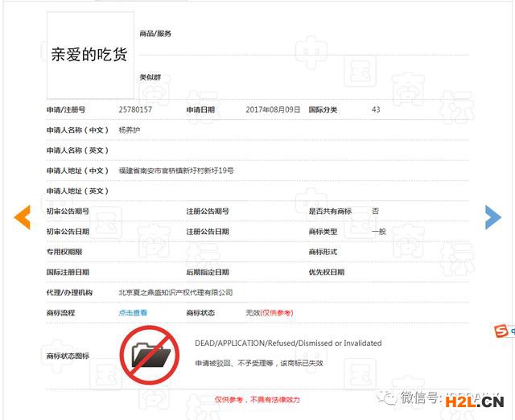This screenshot has width=515, height=420.
Task: Click the applicant name 杨养护
Action: (129, 130)
